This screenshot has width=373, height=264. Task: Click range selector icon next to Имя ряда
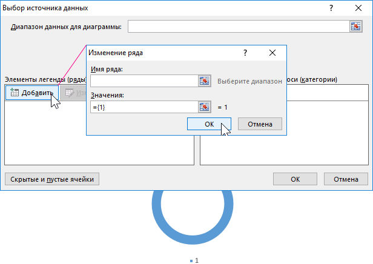[x=205, y=81]
